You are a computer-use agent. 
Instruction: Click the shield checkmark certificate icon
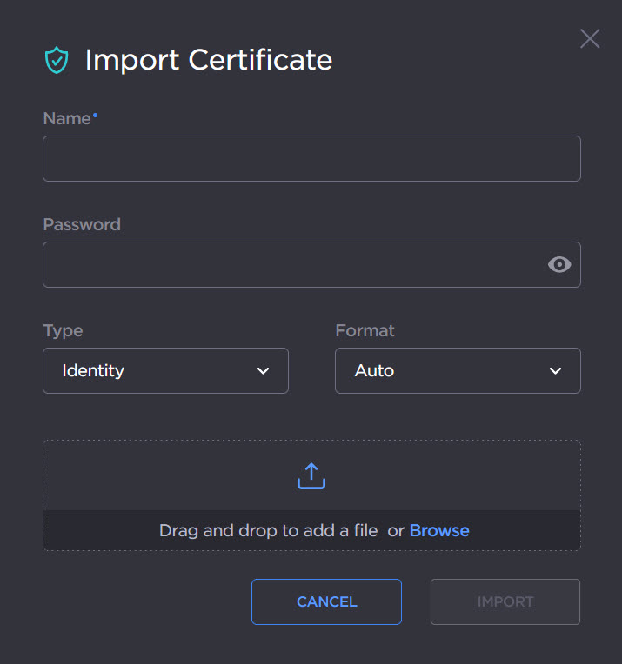57,60
